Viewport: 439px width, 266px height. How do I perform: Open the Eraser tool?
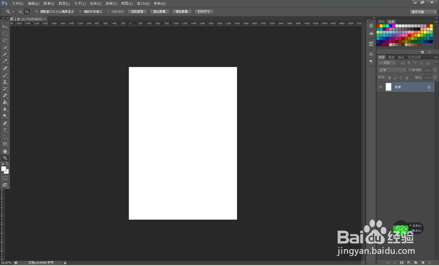point(5,96)
